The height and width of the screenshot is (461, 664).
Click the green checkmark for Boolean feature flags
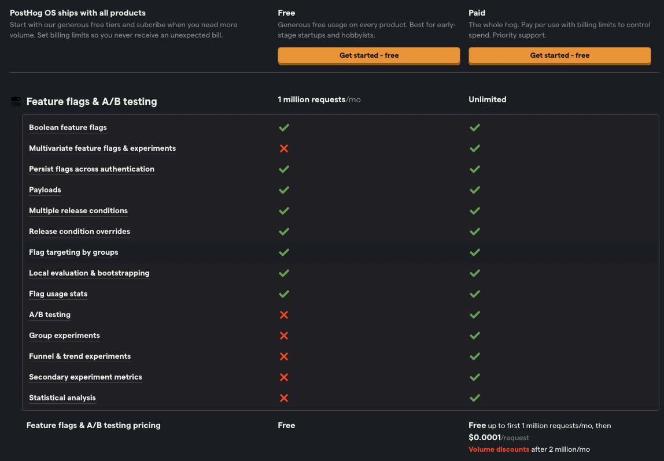pos(284,127)
